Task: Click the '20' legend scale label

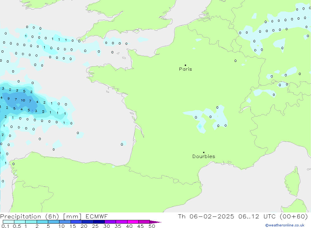Action: [84, 226]
